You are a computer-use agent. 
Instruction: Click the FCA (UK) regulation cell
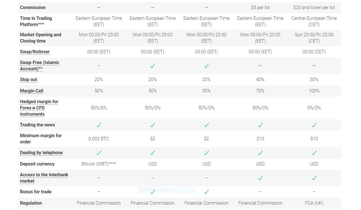[314, 203]
